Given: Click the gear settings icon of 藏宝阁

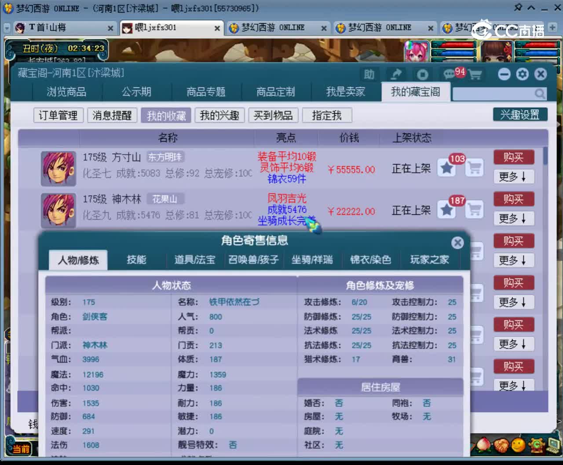Looking at the screenshot, I should [523, 74].
